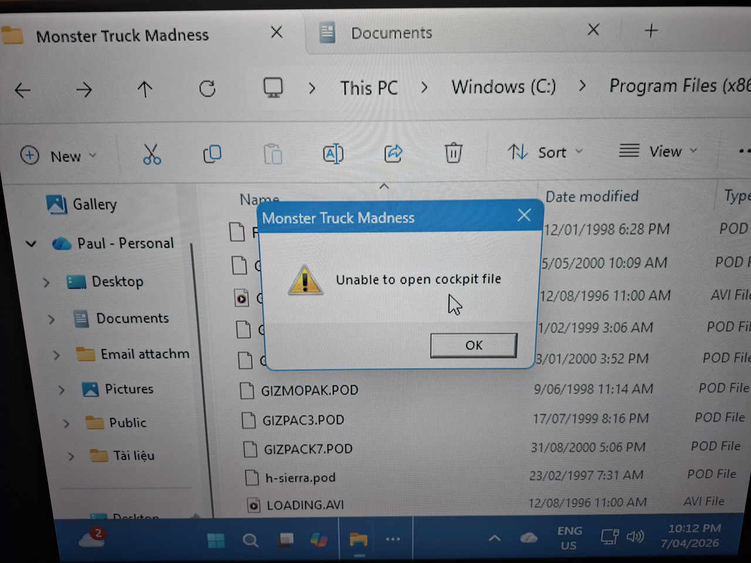This screenshot has height=563, width=751.
Task: Open File Explorer from the taskbar
Action: click(358, 539)
